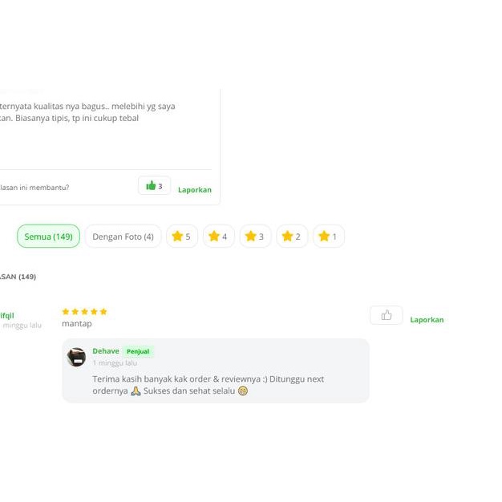Click the green thumbs-up helpful count
This screenshot has width=502, height=502.
coord(154,186)
